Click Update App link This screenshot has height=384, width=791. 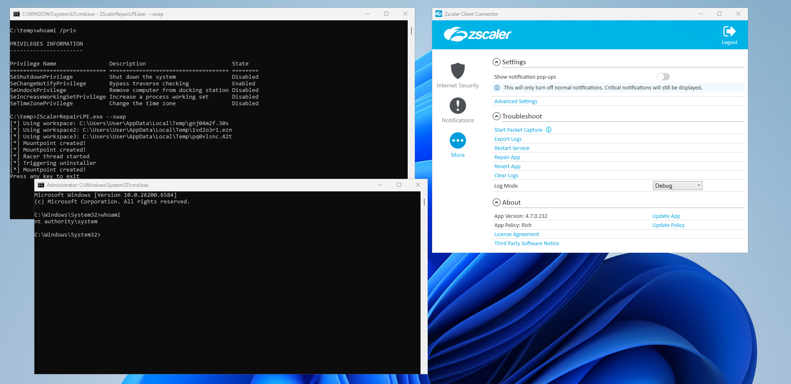point(666,216)
